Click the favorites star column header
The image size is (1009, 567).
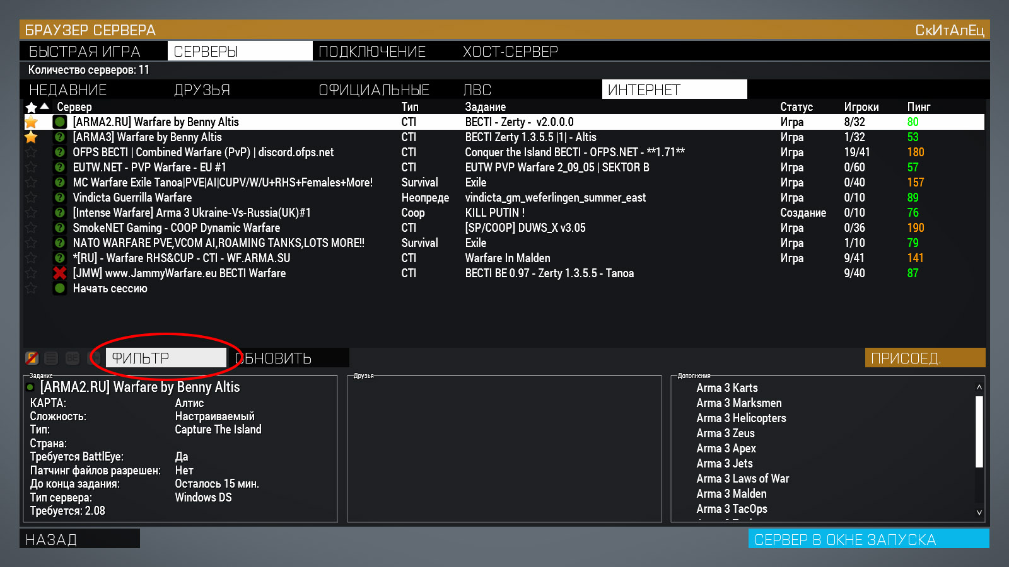coord(31,107)
